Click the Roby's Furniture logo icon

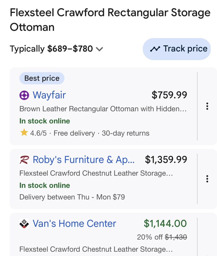[x=24, y=160]
